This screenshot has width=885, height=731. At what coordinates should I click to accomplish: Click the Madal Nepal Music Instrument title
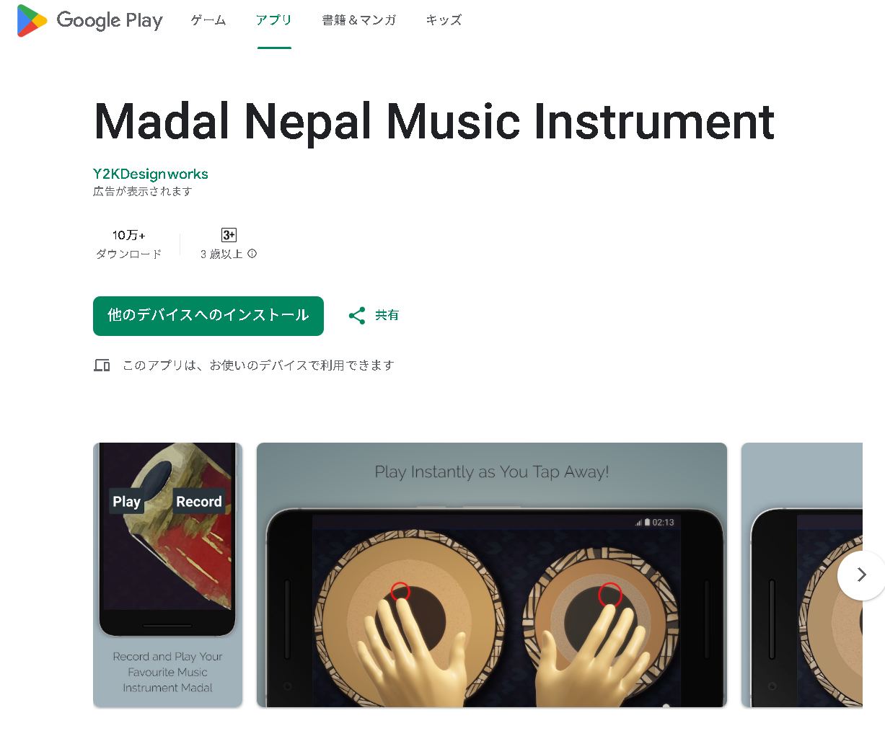point(434,121)
